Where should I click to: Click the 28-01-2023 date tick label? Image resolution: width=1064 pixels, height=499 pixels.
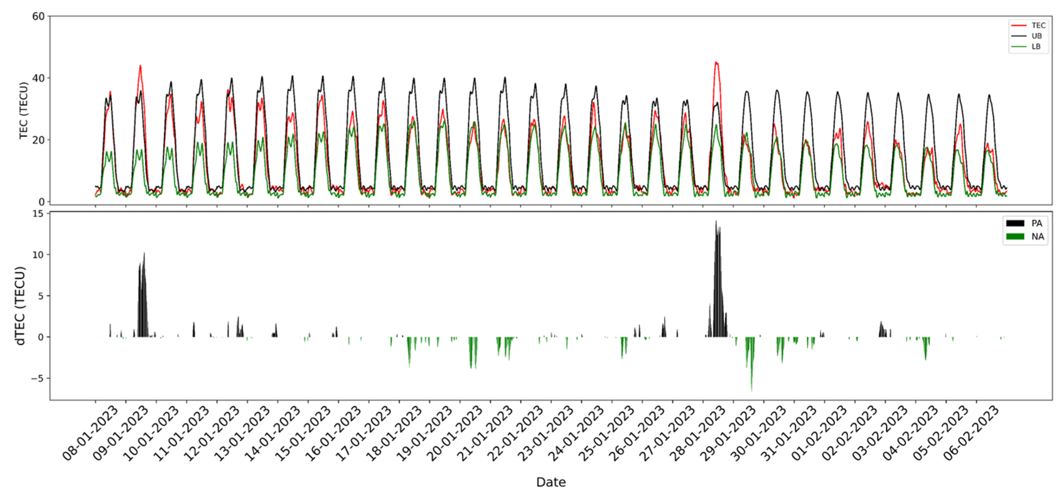697,434
